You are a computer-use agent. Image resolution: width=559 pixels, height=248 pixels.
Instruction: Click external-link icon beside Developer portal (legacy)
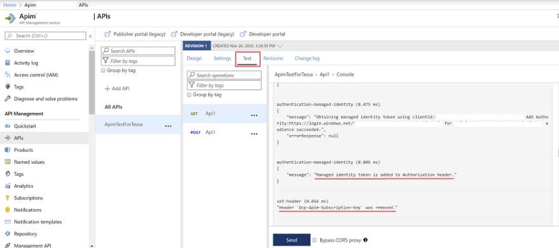pos(174,34)
